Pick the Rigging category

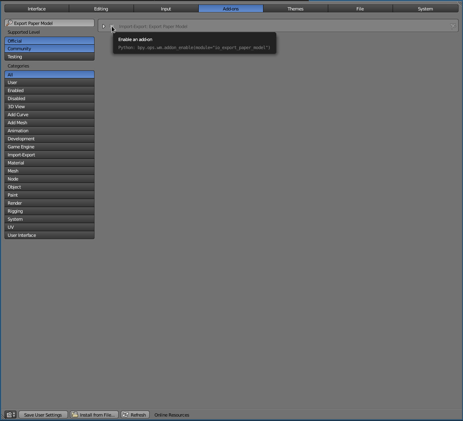tap(49, 211)
